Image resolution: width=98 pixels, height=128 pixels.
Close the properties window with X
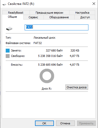pos(94,4)
